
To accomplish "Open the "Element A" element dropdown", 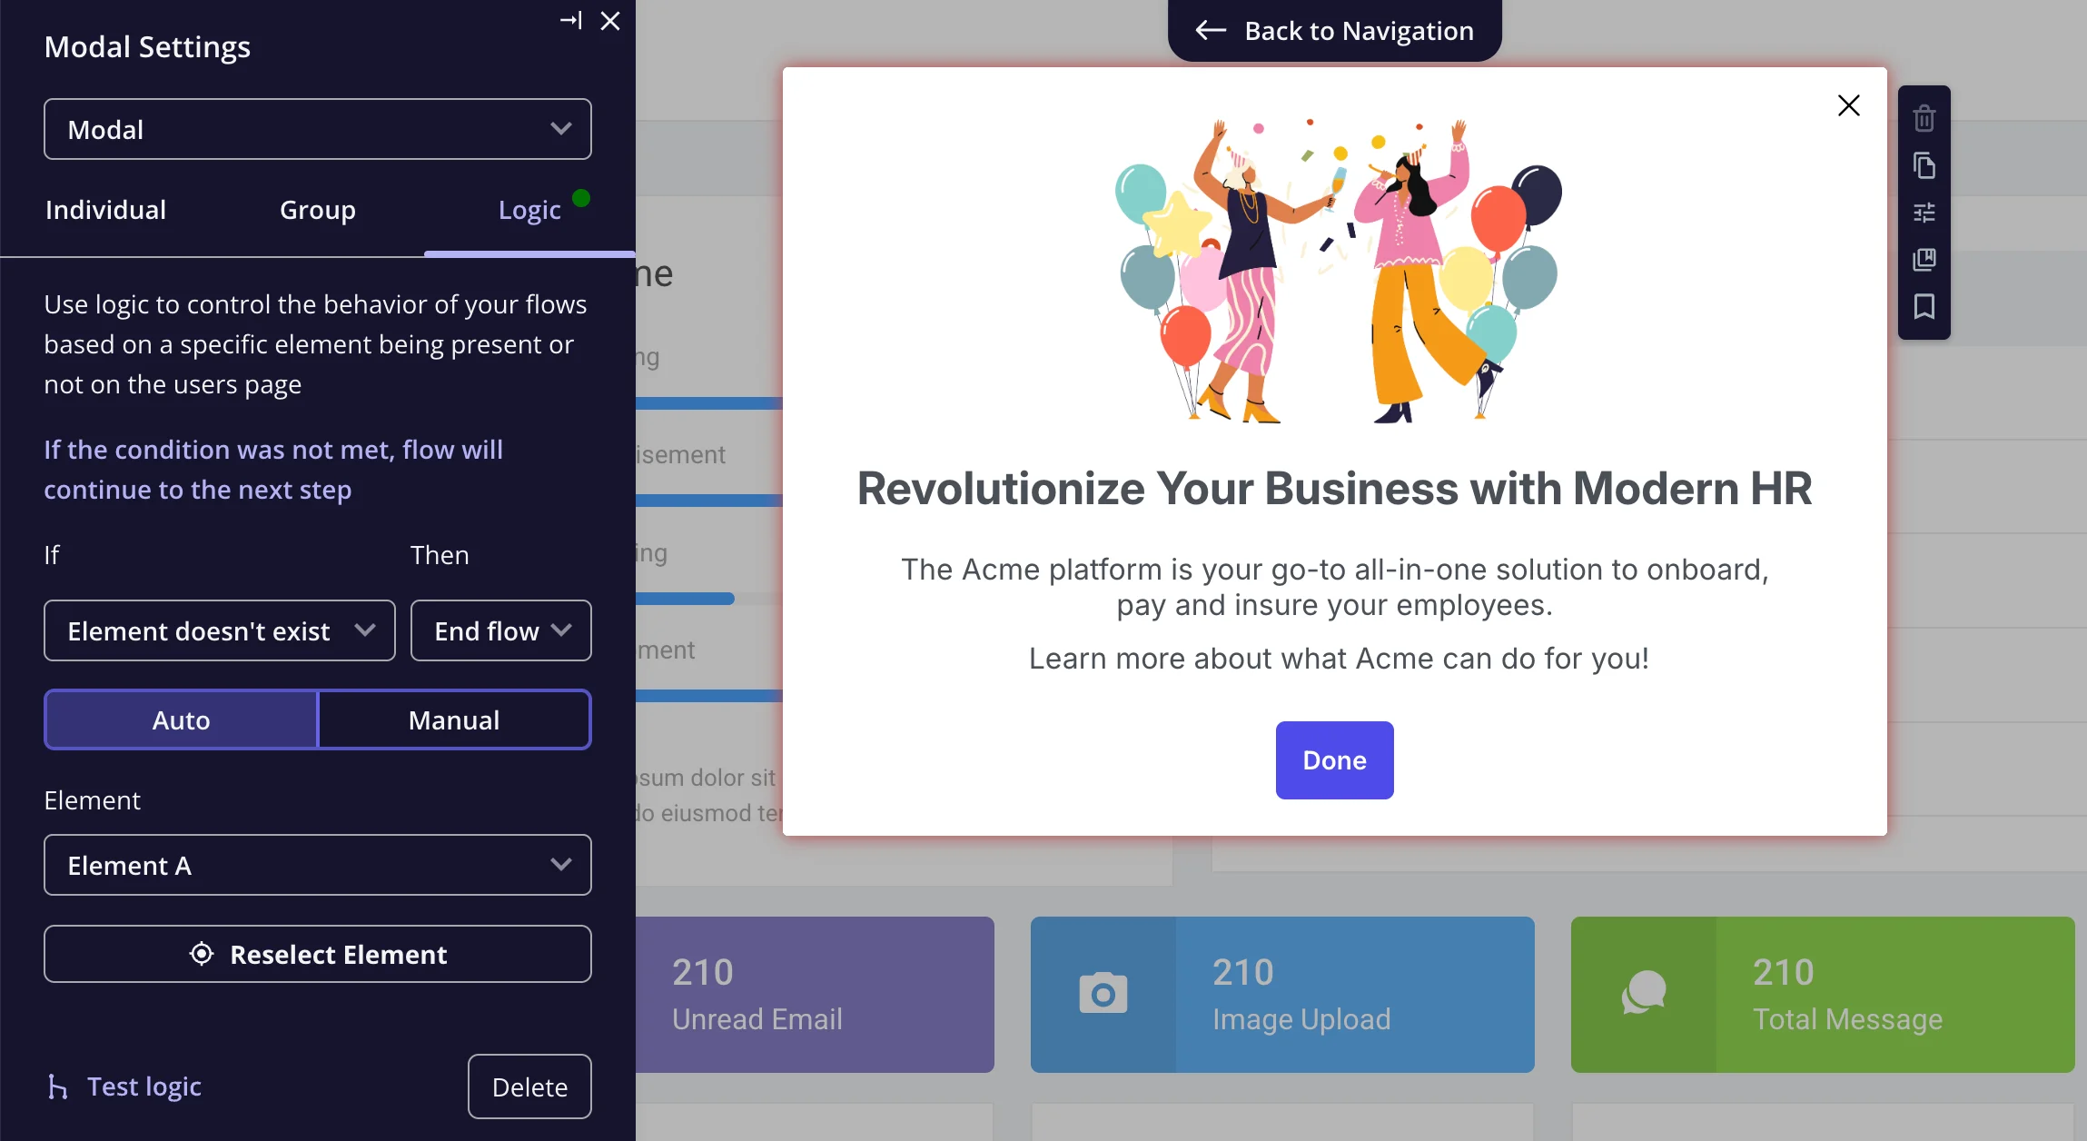I will (318, 865).
